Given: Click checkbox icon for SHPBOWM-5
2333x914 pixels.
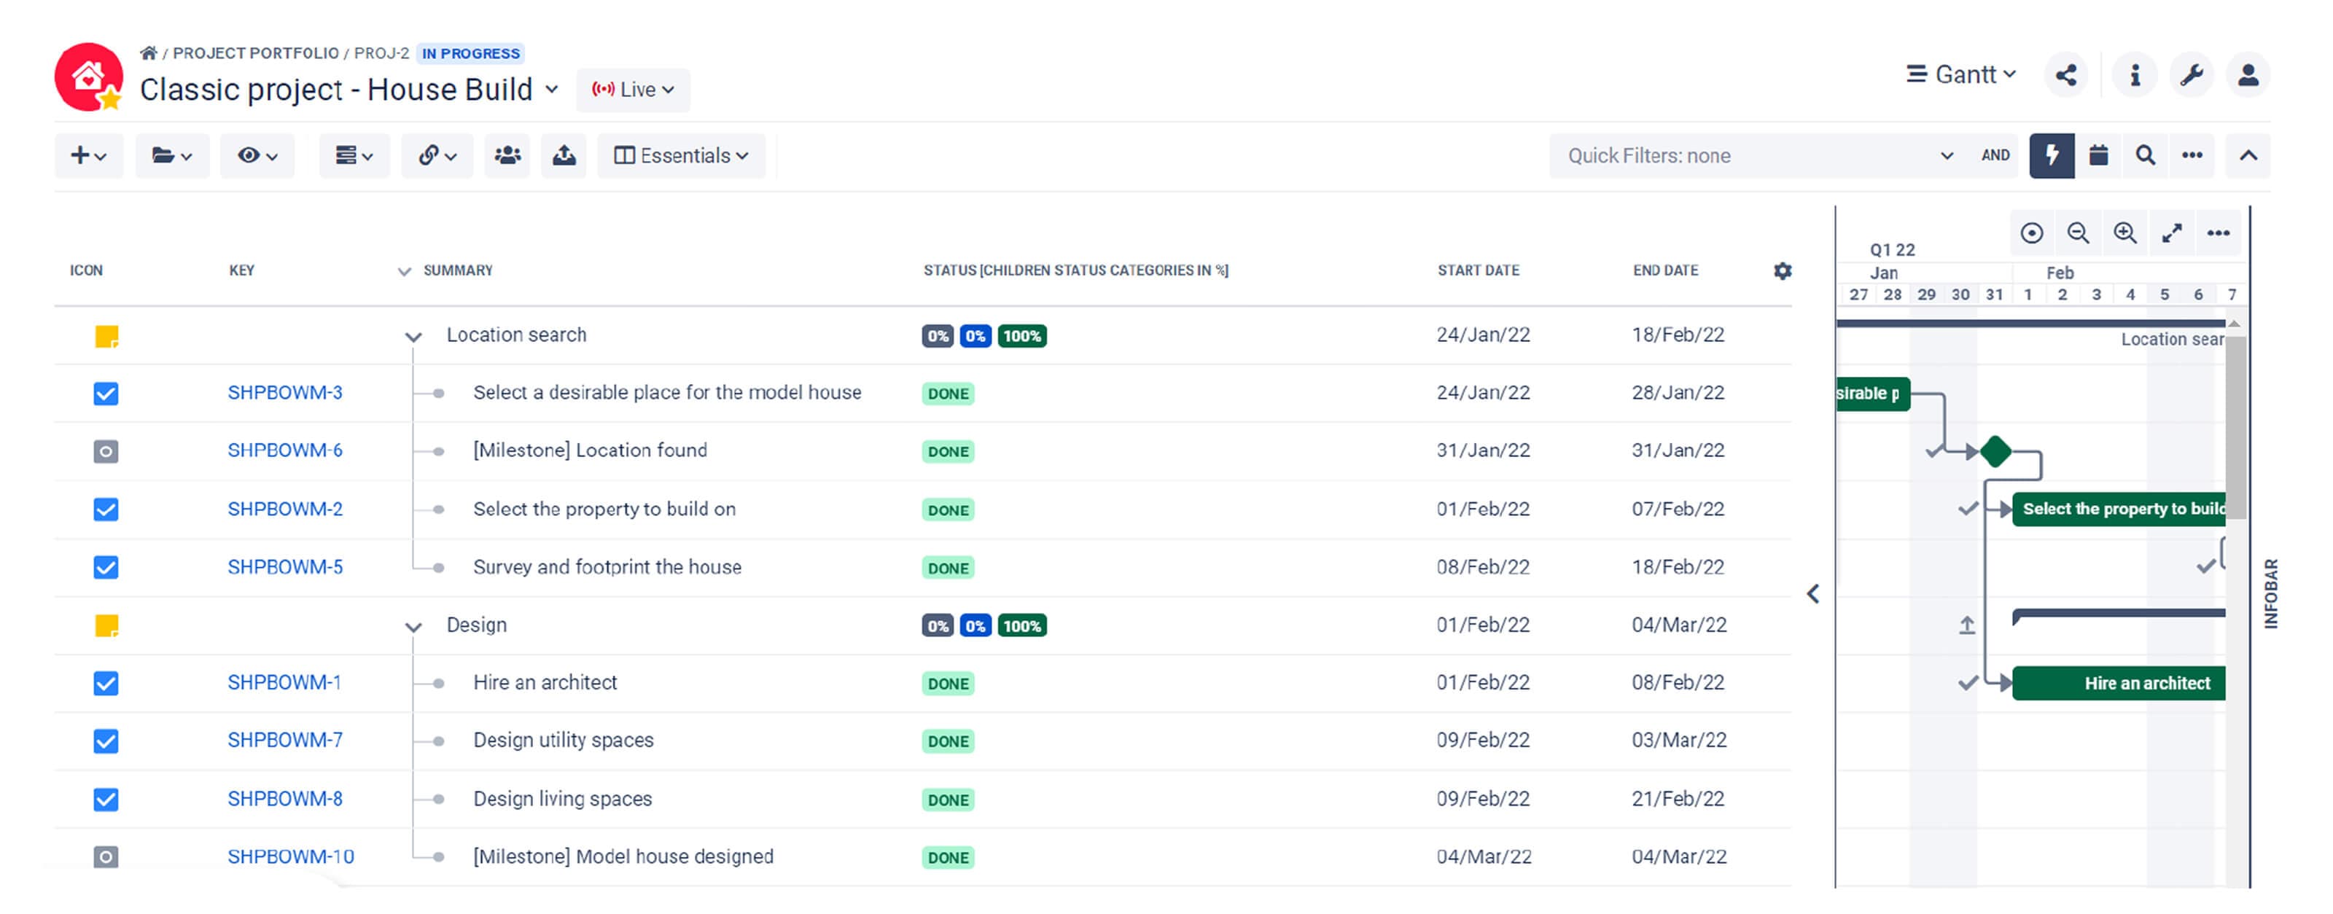Looking at the screenshot, I should click(x=106, y=568).
